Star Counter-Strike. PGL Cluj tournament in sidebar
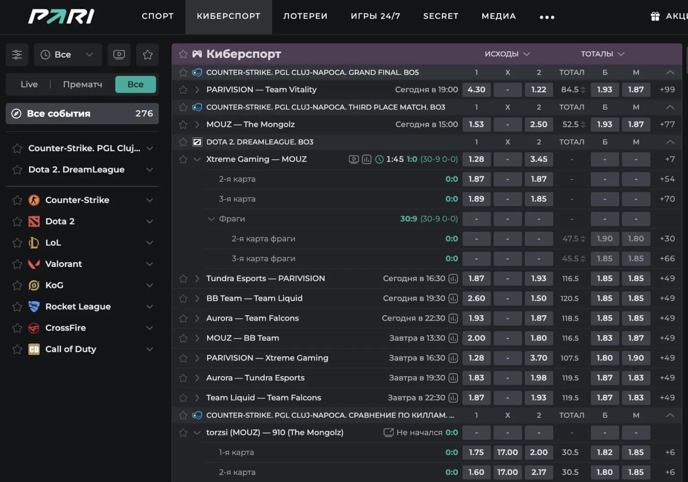 pos(17,148)
